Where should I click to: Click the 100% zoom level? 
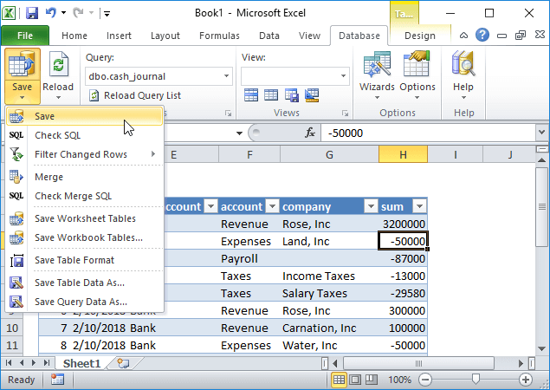399,380
